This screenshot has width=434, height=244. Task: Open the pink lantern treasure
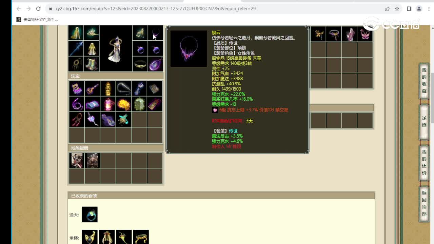point(108,104)
